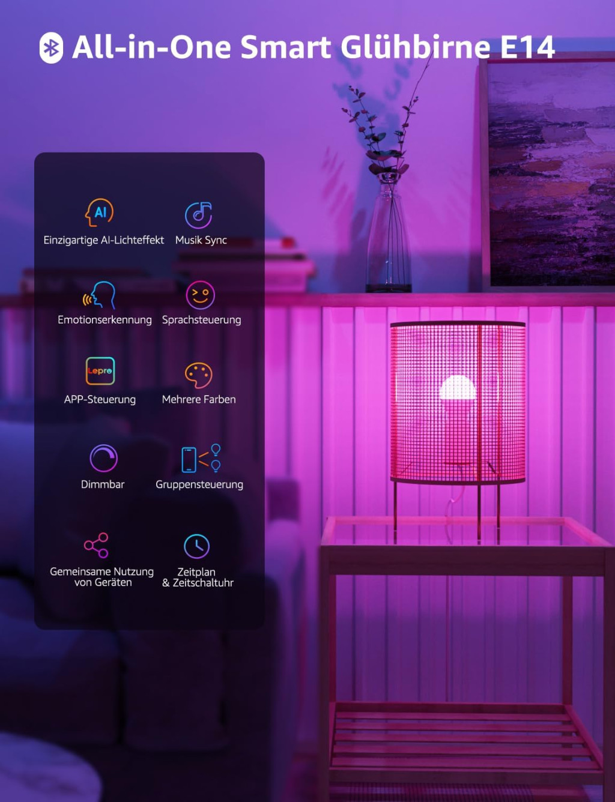Click the 'Einzigartige AI-Lichteffekt' label

click(x=103, y=240)
